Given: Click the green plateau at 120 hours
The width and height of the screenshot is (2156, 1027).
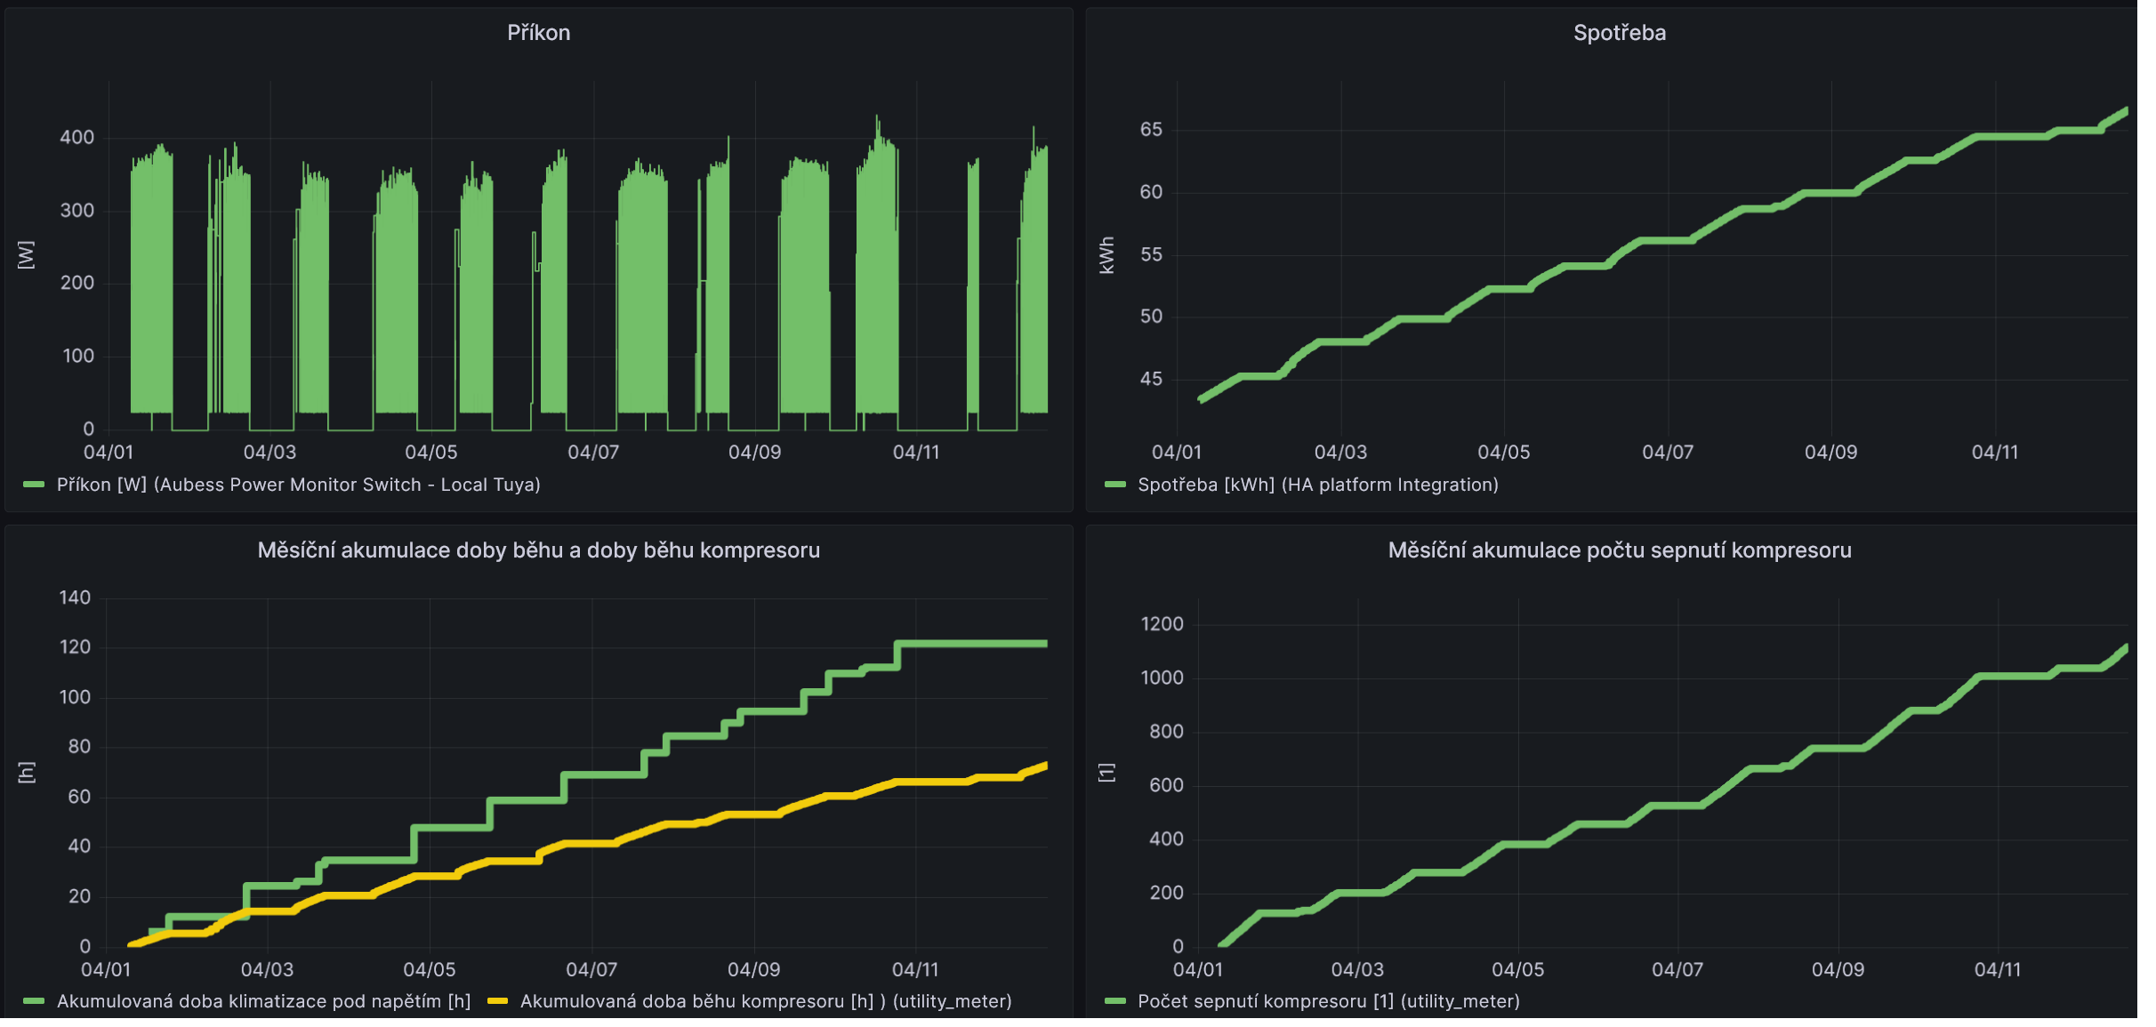Looking at the screenshot, I should point(969,643).
